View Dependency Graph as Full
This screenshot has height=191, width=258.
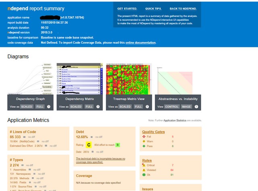pos(40,107)
